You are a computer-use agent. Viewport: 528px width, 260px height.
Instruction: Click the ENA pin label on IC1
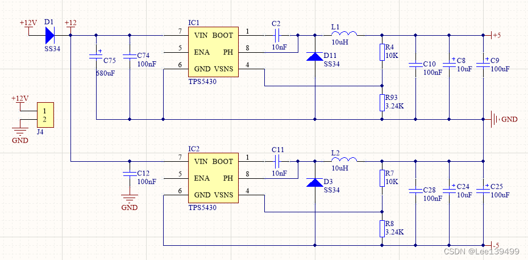202,52
